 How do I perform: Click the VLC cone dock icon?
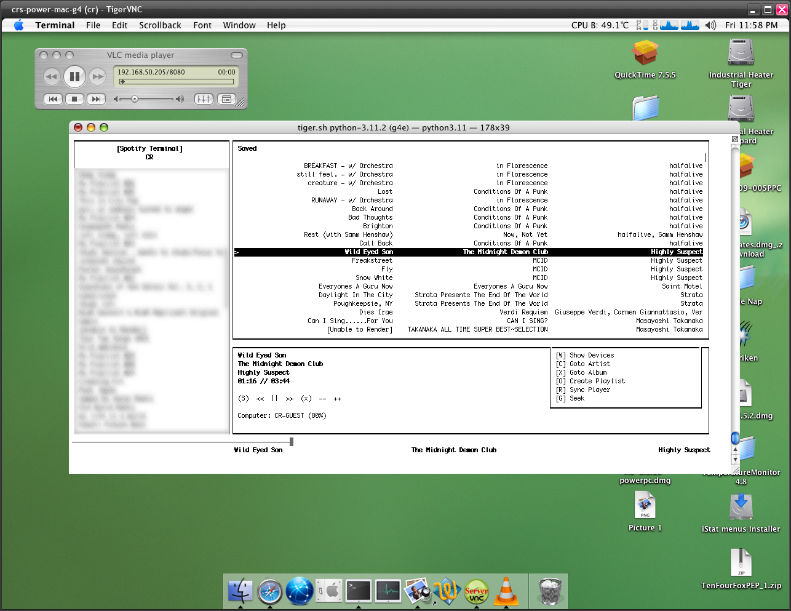tap(506, 591)
